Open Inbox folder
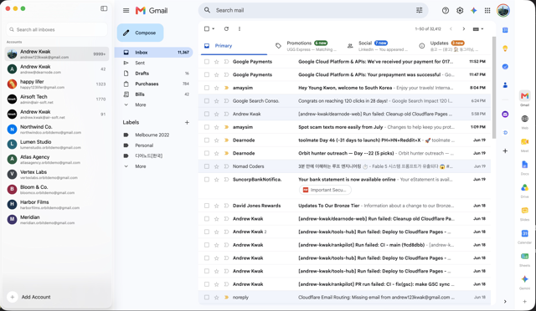The image size is (536, 311). pyautogui.click(x=153, y=52)
